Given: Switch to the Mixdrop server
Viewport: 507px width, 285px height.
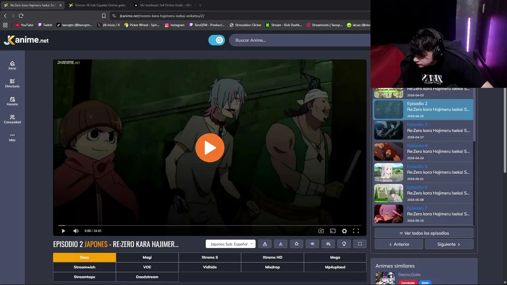Looking at the screenshot, I should 273,267.
